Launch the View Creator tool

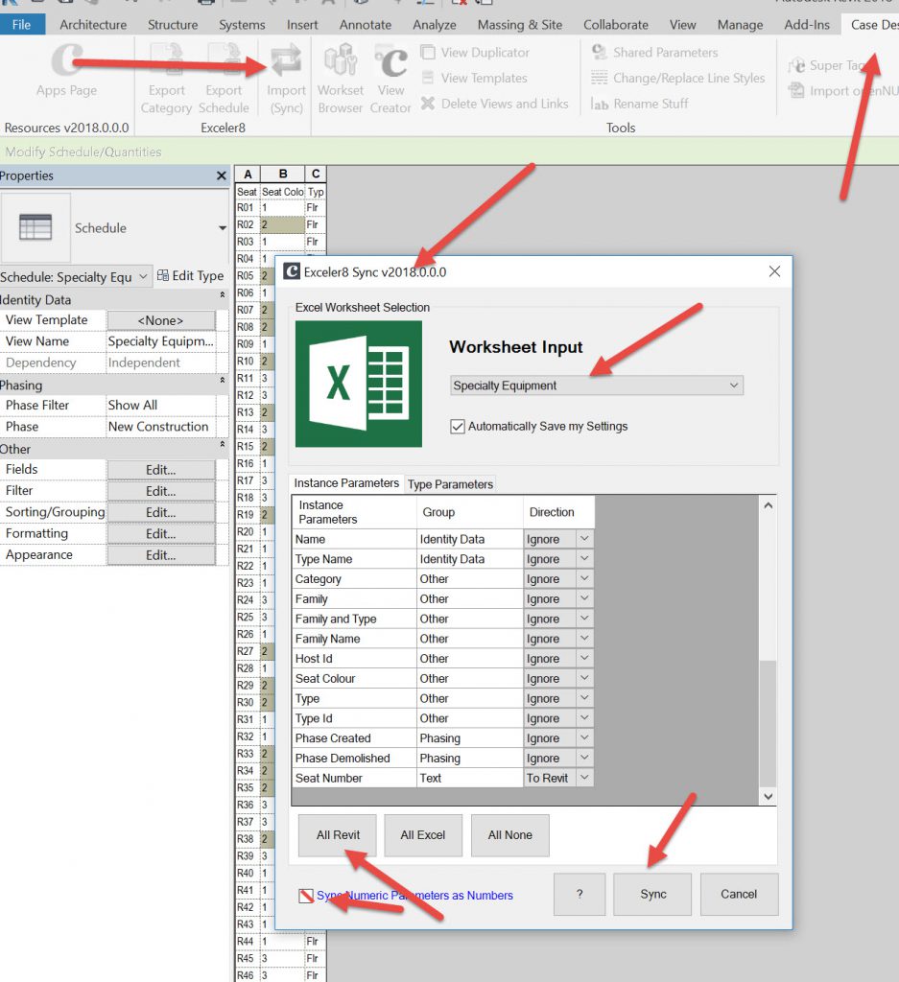pos(390,62)
